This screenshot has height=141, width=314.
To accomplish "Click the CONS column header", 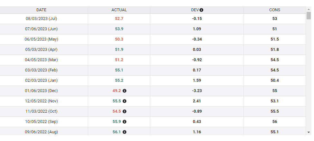I will [x=274, y=10].
